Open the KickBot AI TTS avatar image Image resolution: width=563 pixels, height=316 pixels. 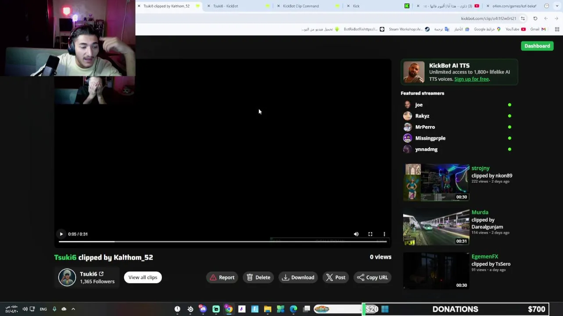pos(414,72)
